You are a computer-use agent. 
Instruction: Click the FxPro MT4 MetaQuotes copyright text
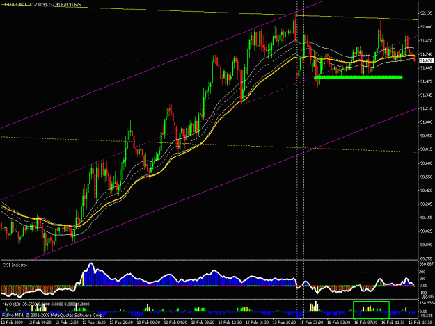point(53,315)
